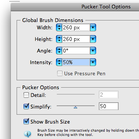The image size is (139, 139).
Task: Click the Intensity stepper arrows
Action: point(59,62)
